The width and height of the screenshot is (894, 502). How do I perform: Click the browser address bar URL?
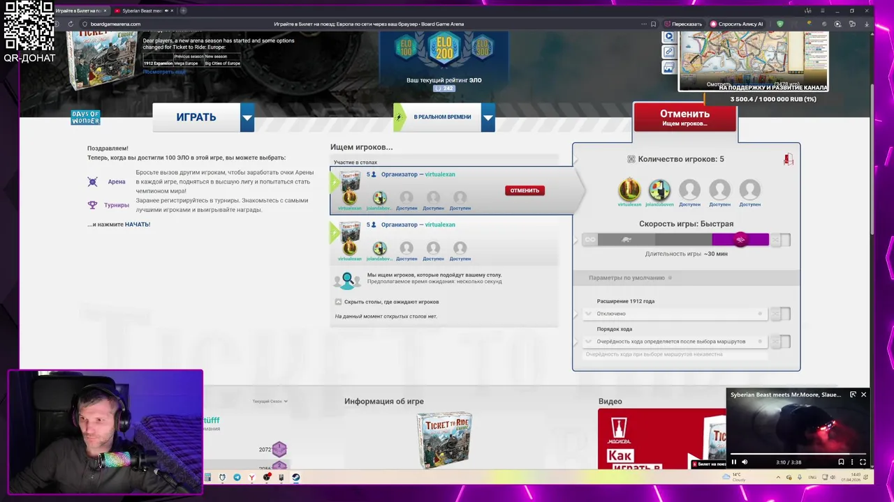pos(115,24)
